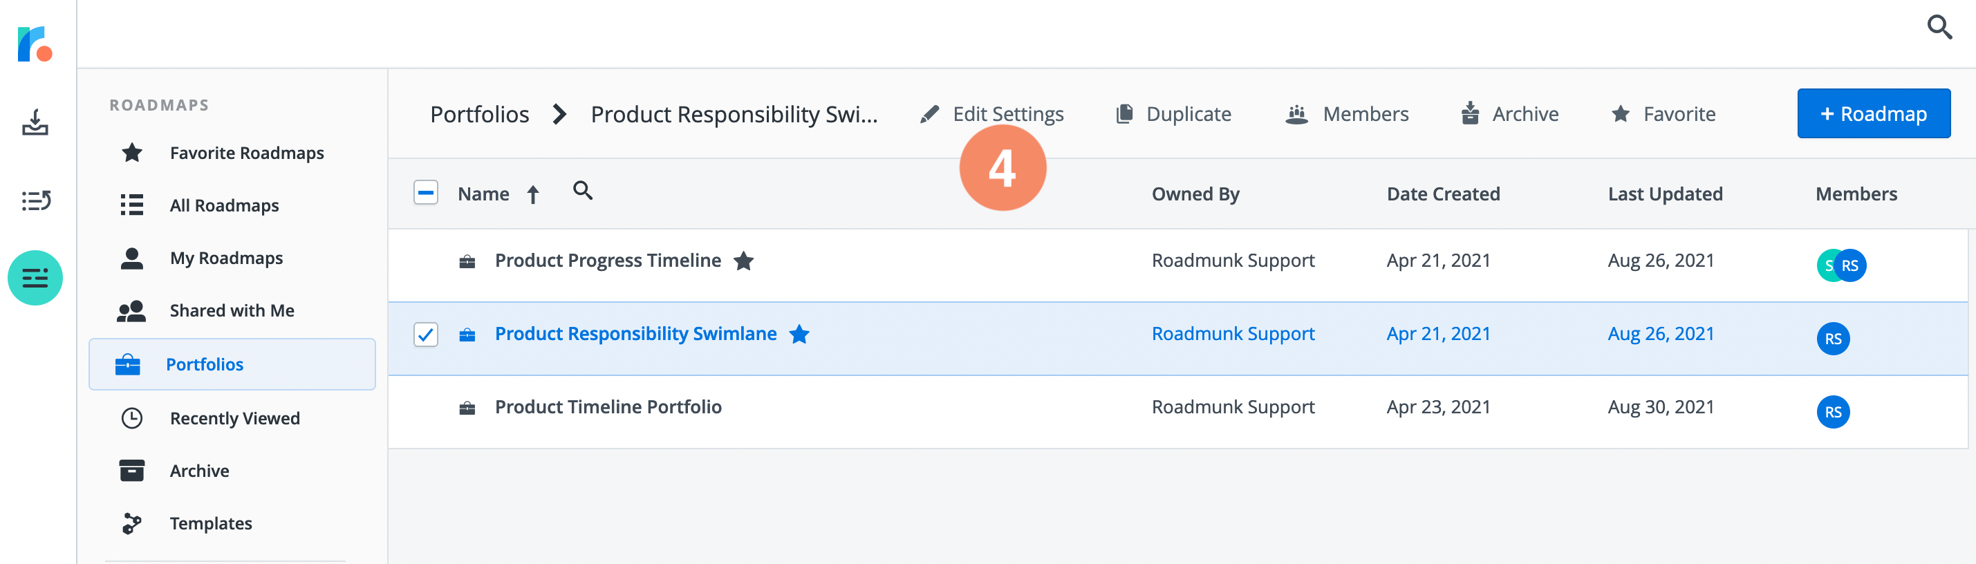Viewport: 1976px width, 564px height.
Task: Click the Name column header
Action: pos(483,194)
